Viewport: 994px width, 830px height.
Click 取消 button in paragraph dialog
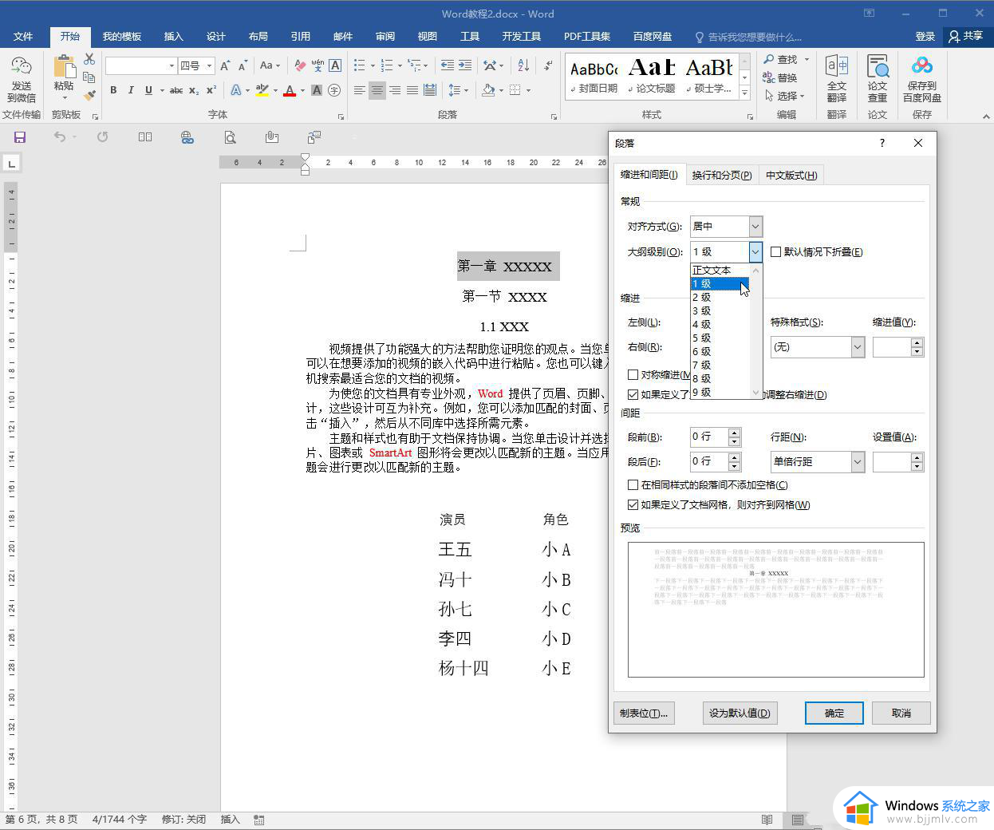901,713
